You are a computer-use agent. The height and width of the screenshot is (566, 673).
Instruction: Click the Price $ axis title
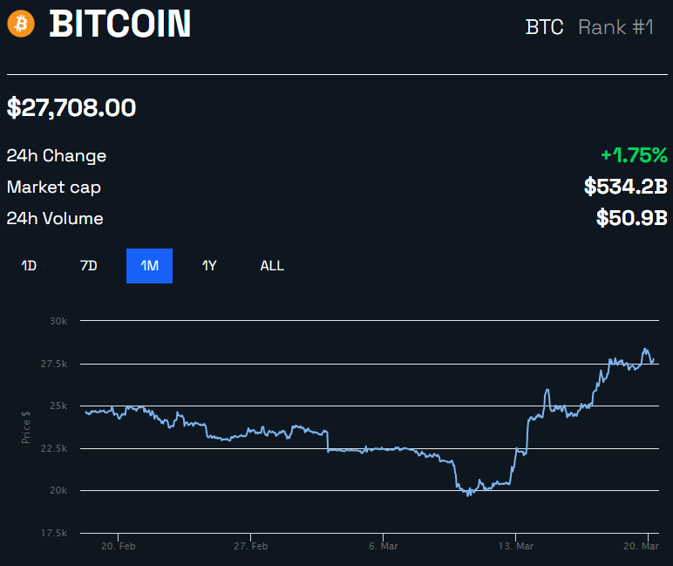pyautogui.click(x=26, y=426)
